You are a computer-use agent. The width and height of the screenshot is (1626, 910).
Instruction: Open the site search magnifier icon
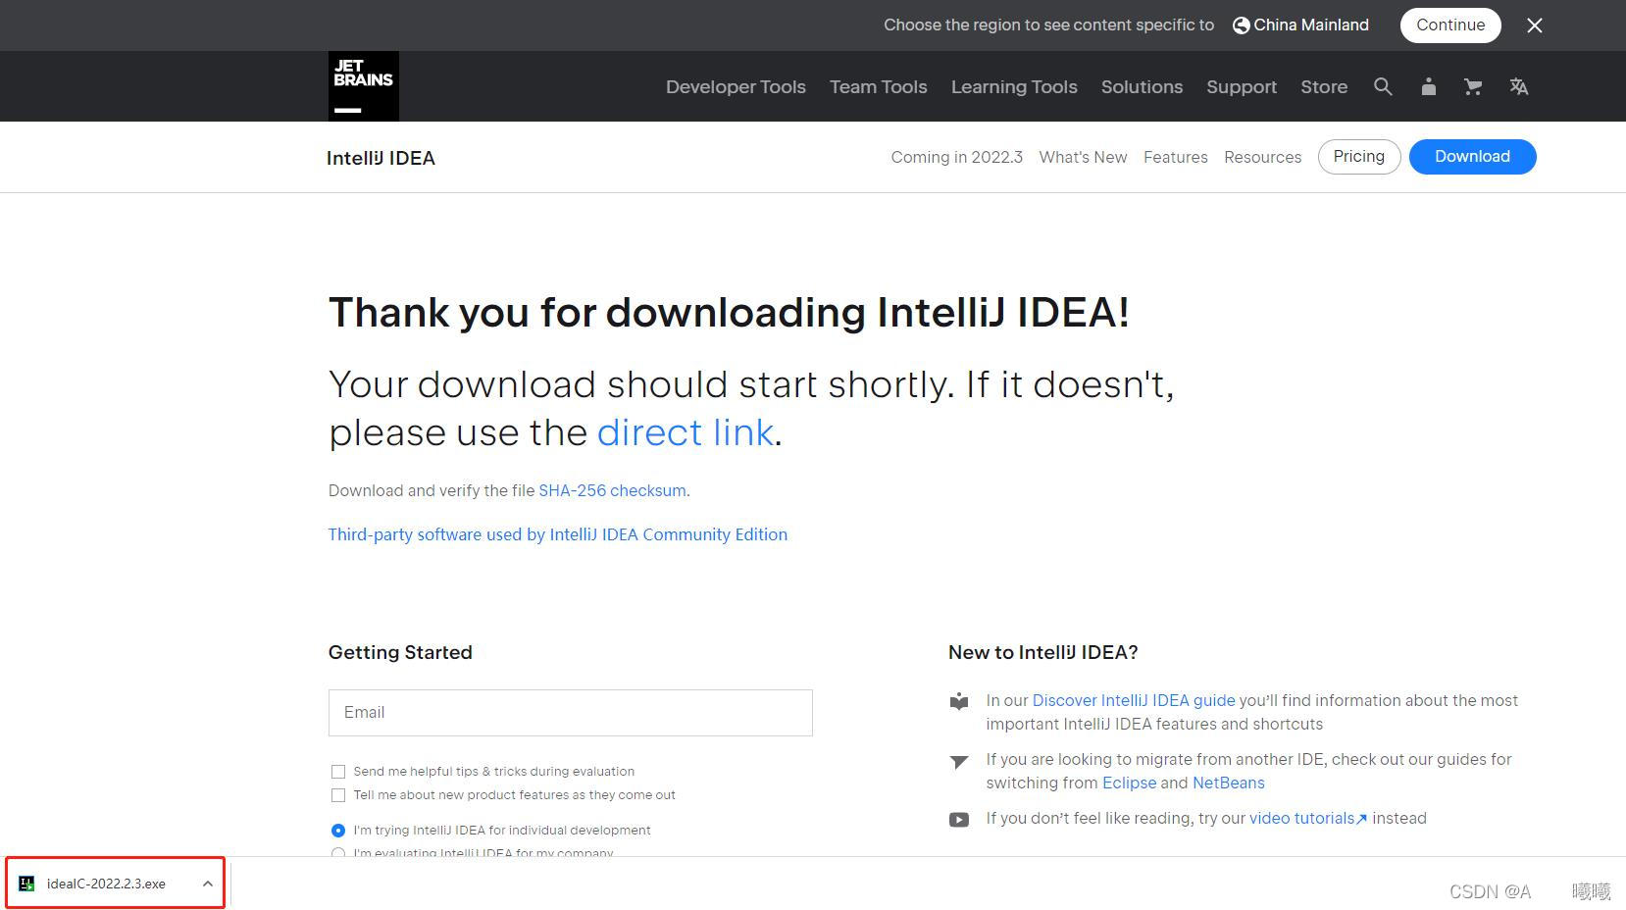1383,86
